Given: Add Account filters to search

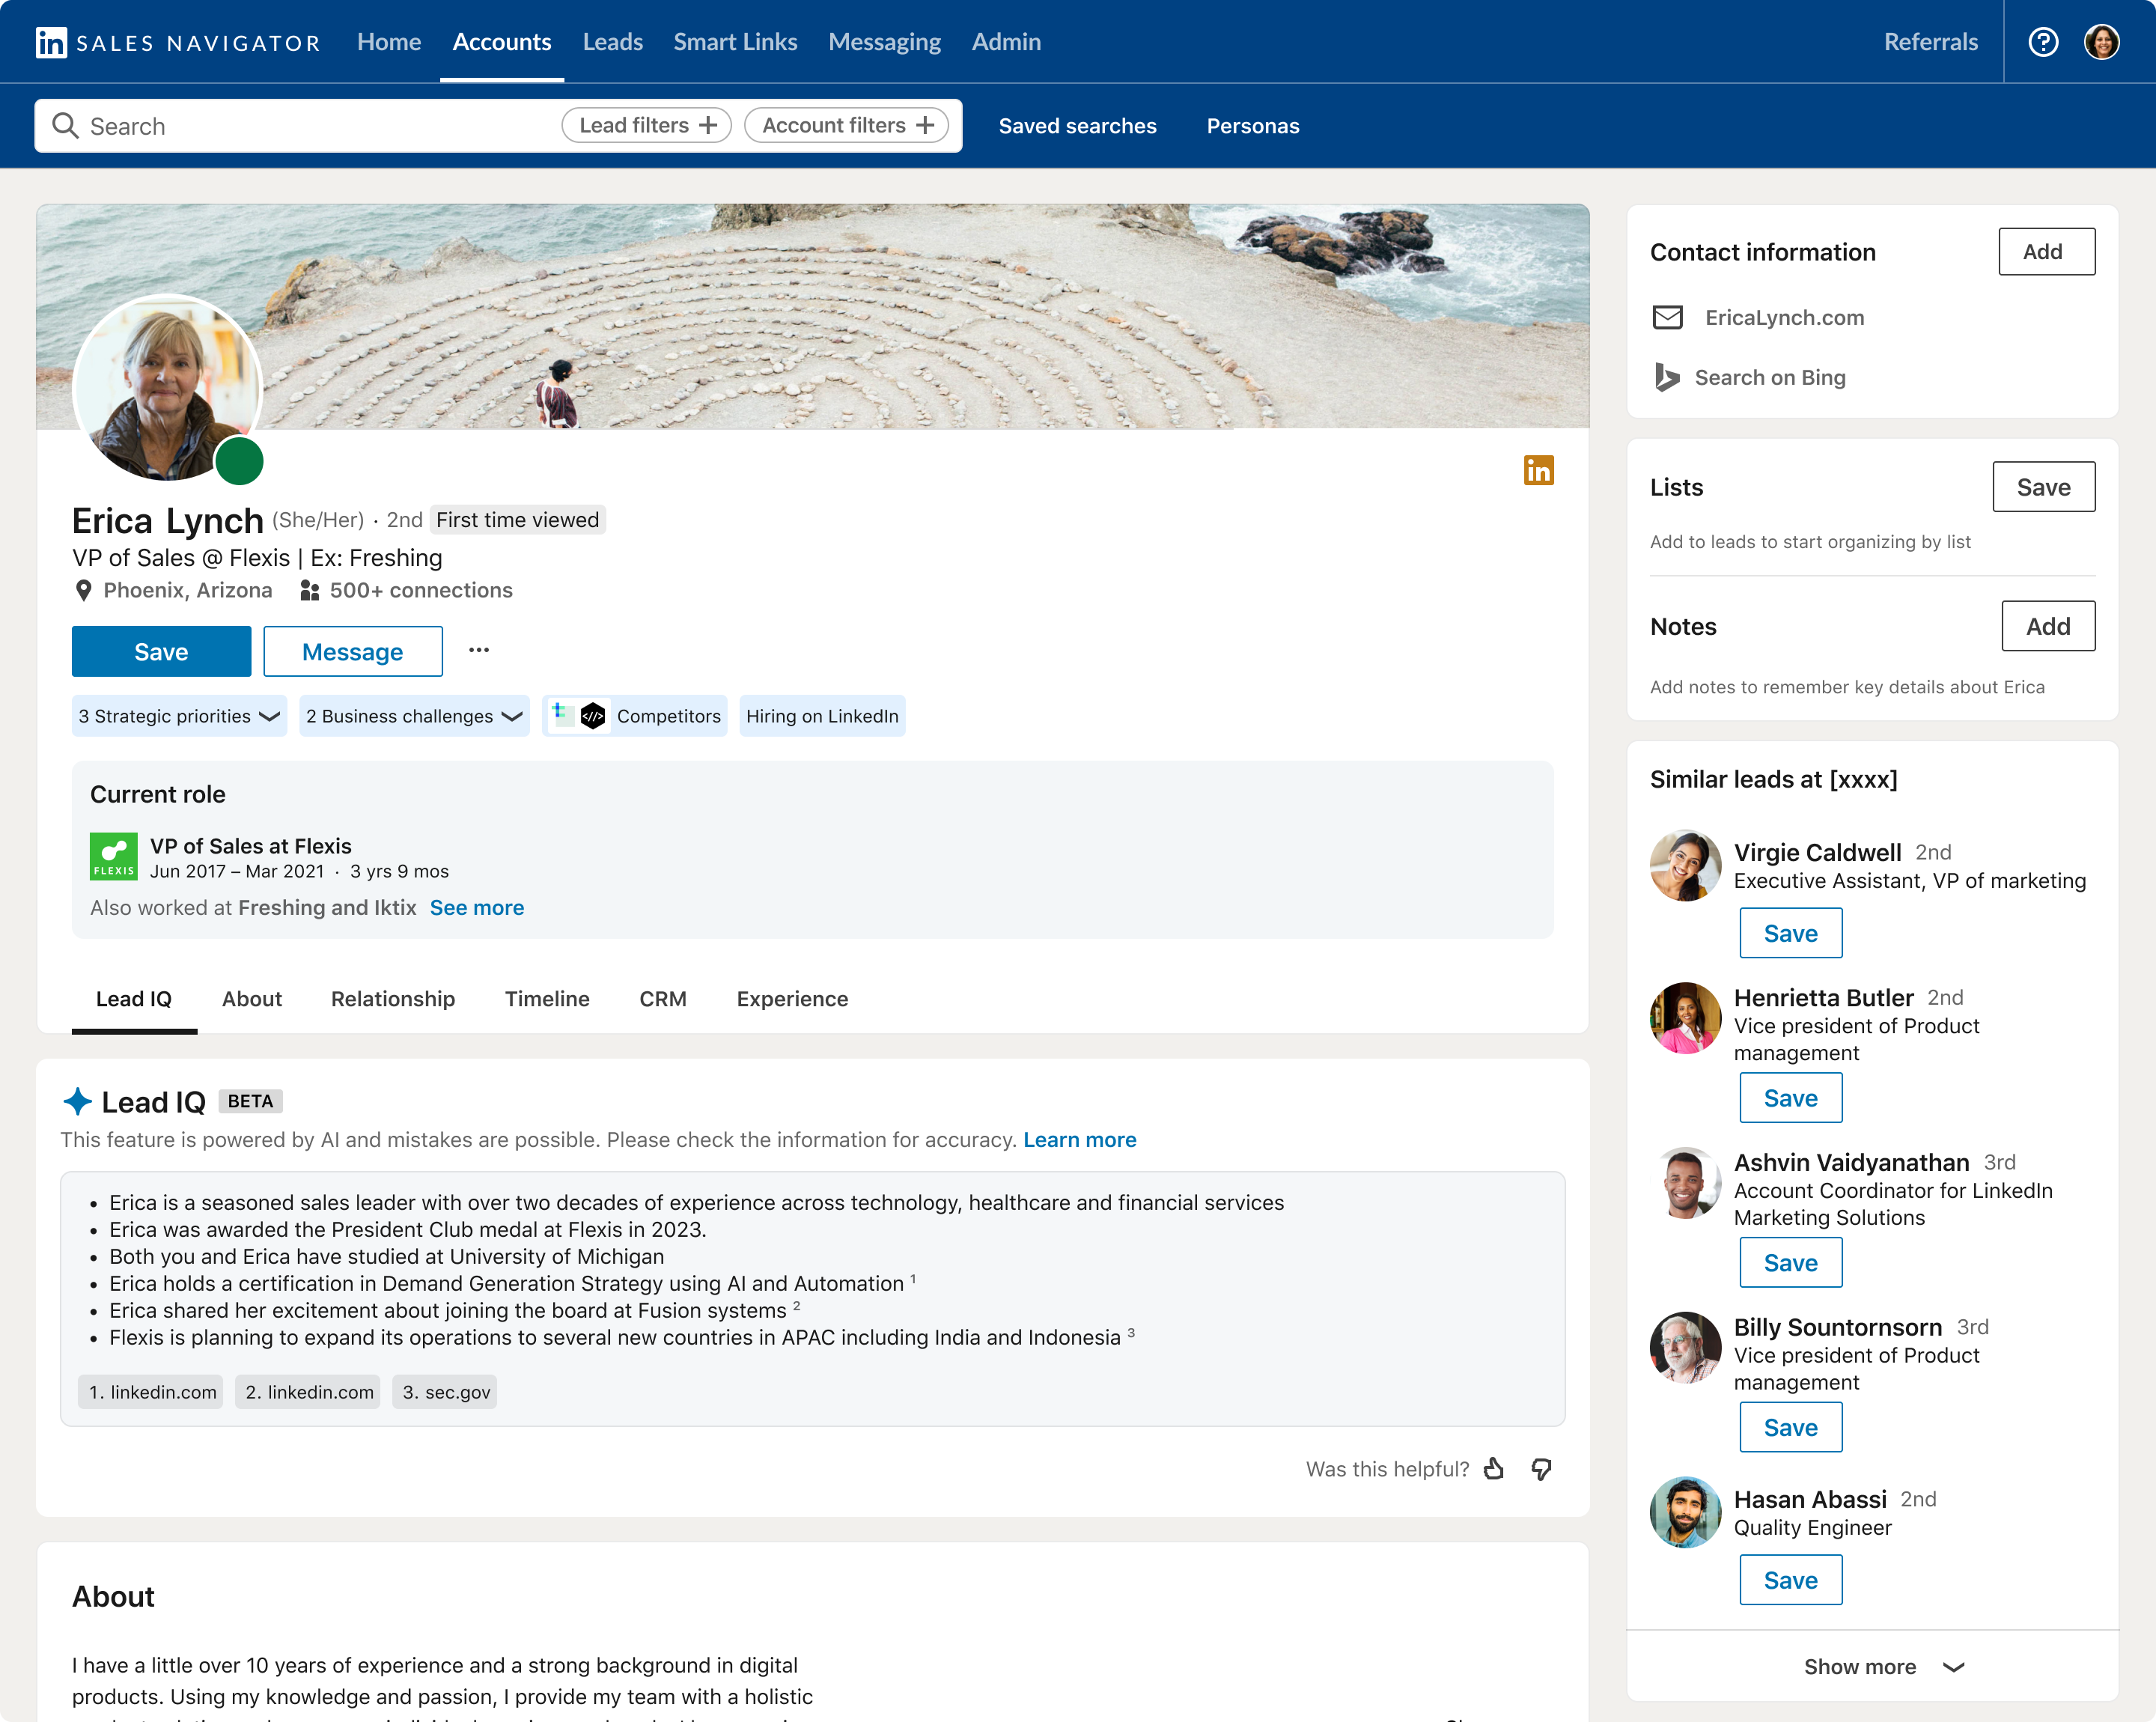Looking at the screenshot, I should (846, 126).
